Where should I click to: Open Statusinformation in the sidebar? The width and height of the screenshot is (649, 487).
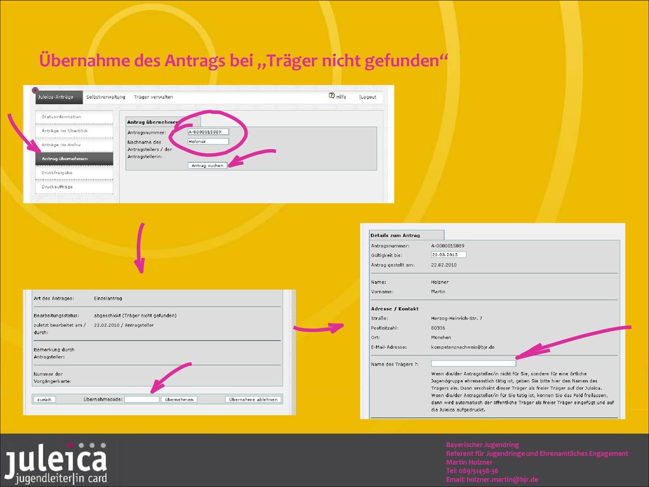[x=74, y=117]
